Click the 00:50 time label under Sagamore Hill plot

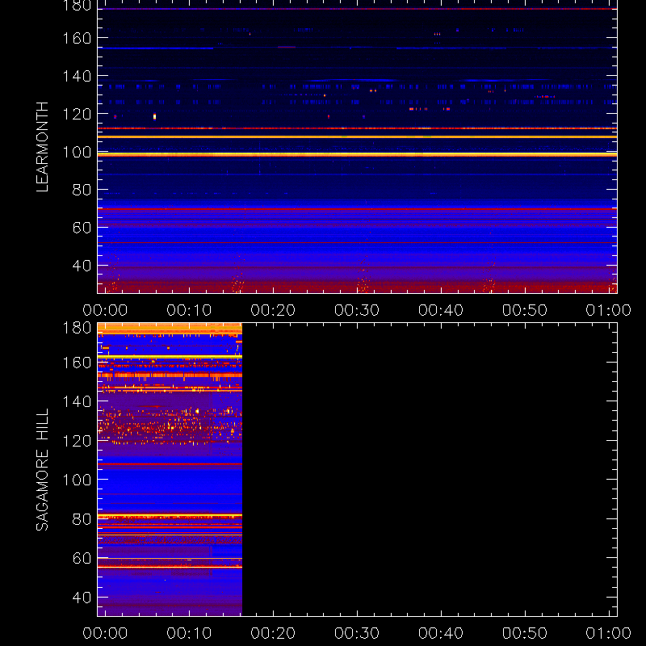(x=524, y=633)
